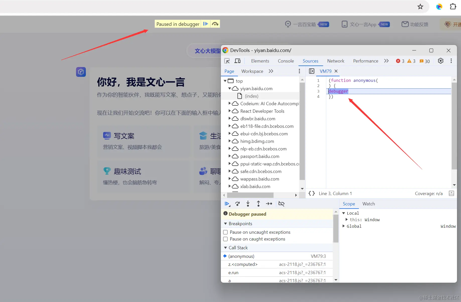Select safe.cdn.bcebos.com tree item
The image size is (461, 302).
pyautogui.click(x=261, y=171)
